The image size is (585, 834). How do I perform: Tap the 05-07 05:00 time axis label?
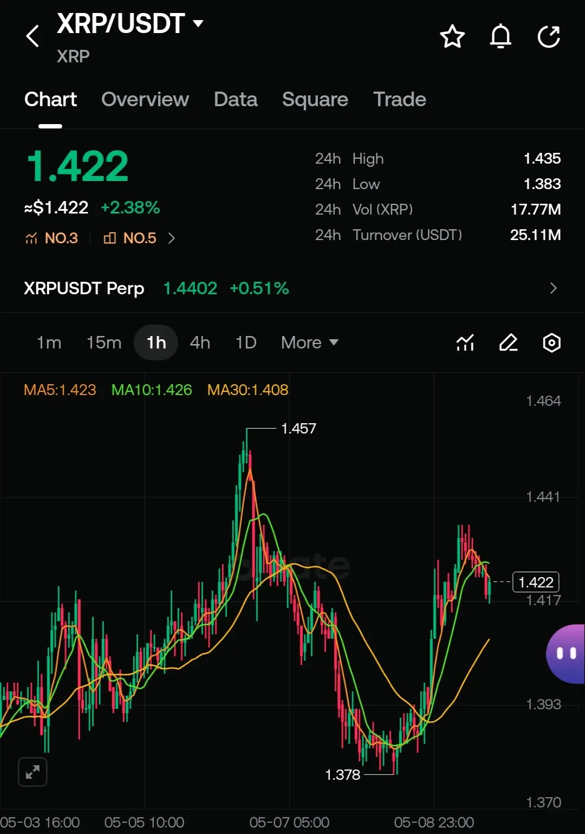coord(289,822)
